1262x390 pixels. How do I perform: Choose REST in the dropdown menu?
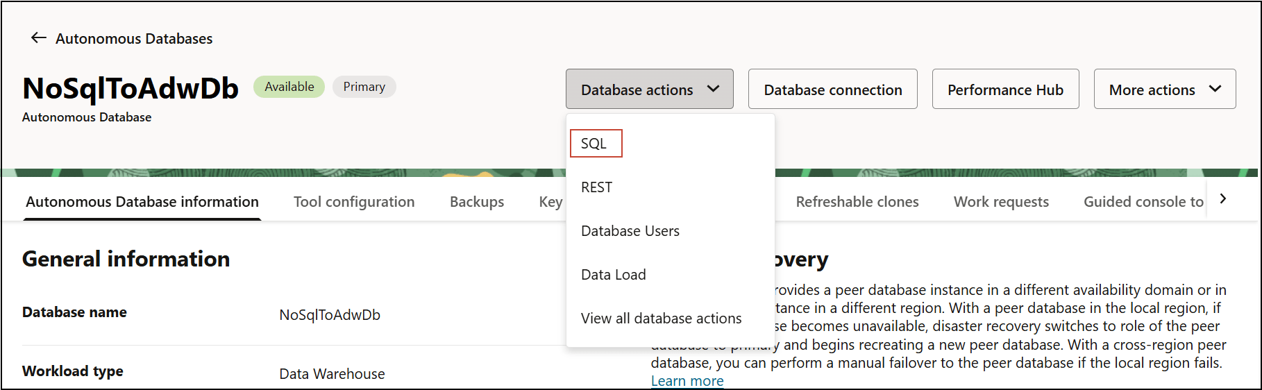596,187
